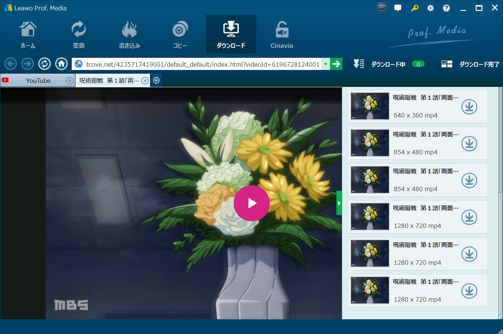This screenshot has width=503, height=334.
Task: Open settings with the gear icon
Action: coord(431,8)
